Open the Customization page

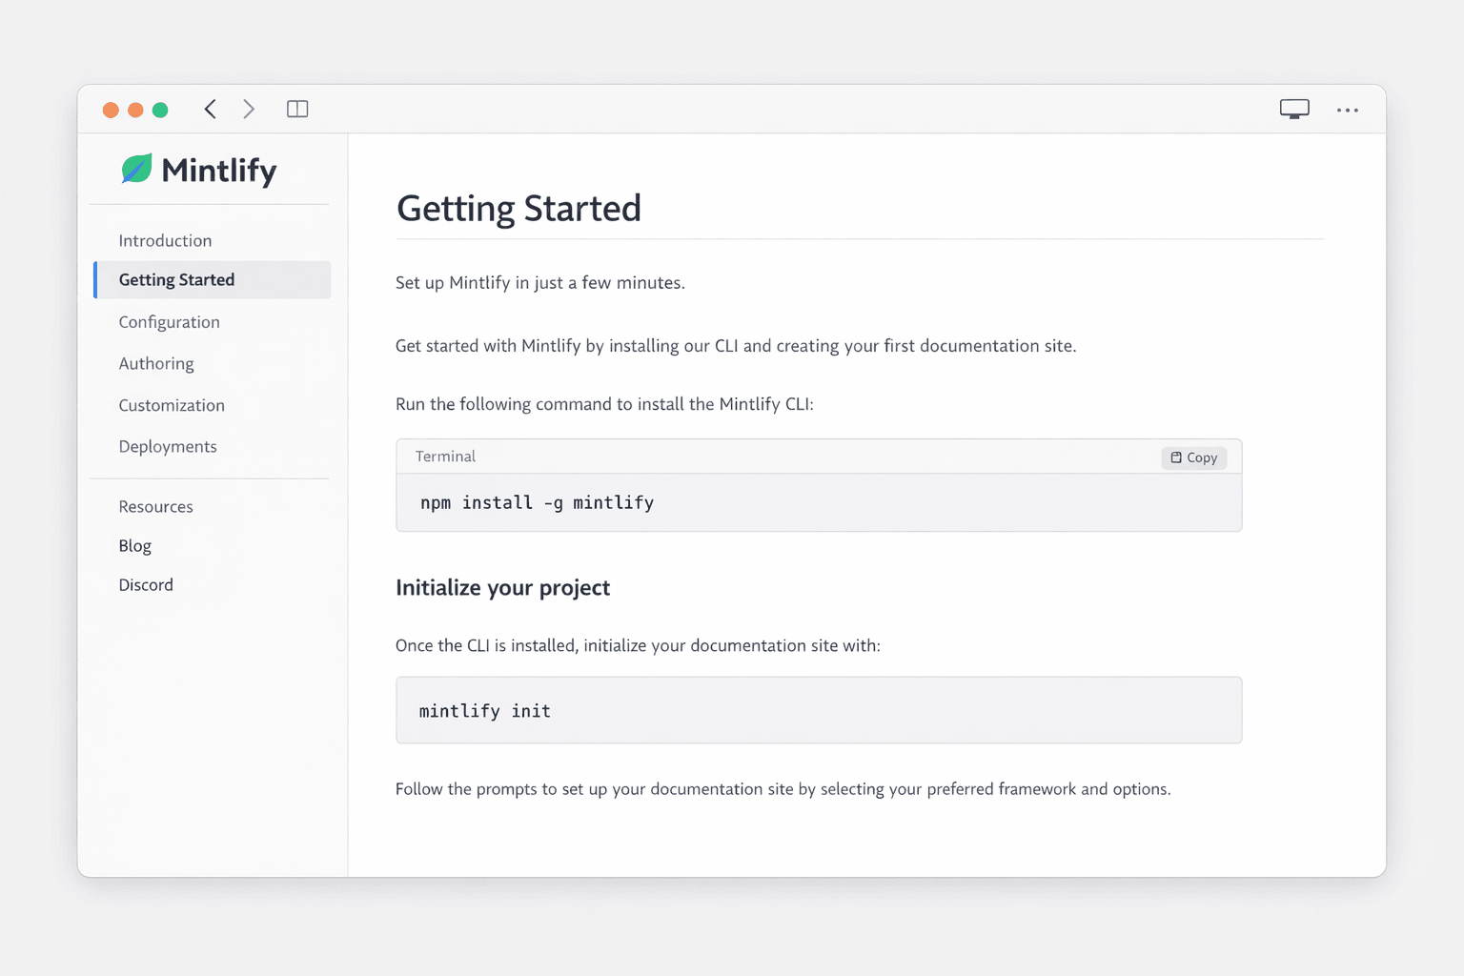coord(172,405)
